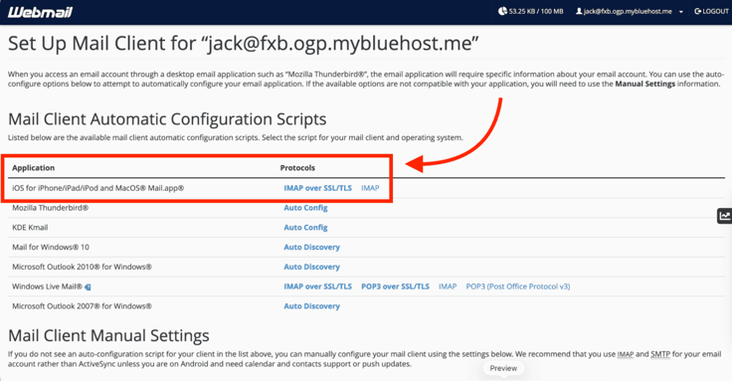This screenshot has width=732, height=381.
Task: Click the Mail for Windows 10 label
Action: tap(51, 247)
